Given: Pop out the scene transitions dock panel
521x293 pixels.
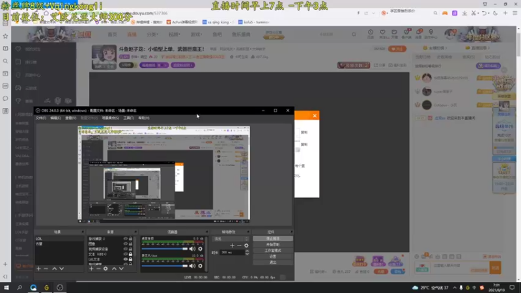Looking at the screenshot, I should pyautogui.click(x=248, y=232).
